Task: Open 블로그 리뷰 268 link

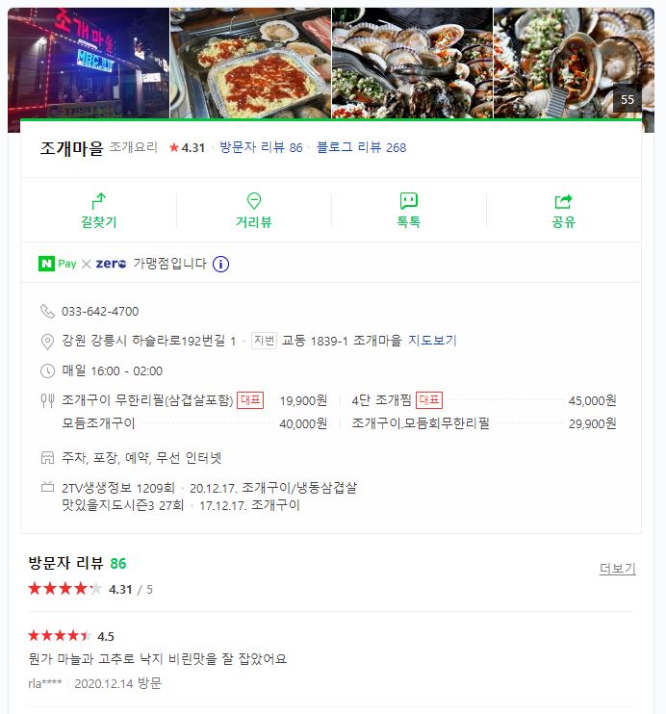Action: [x=361, y=147]
